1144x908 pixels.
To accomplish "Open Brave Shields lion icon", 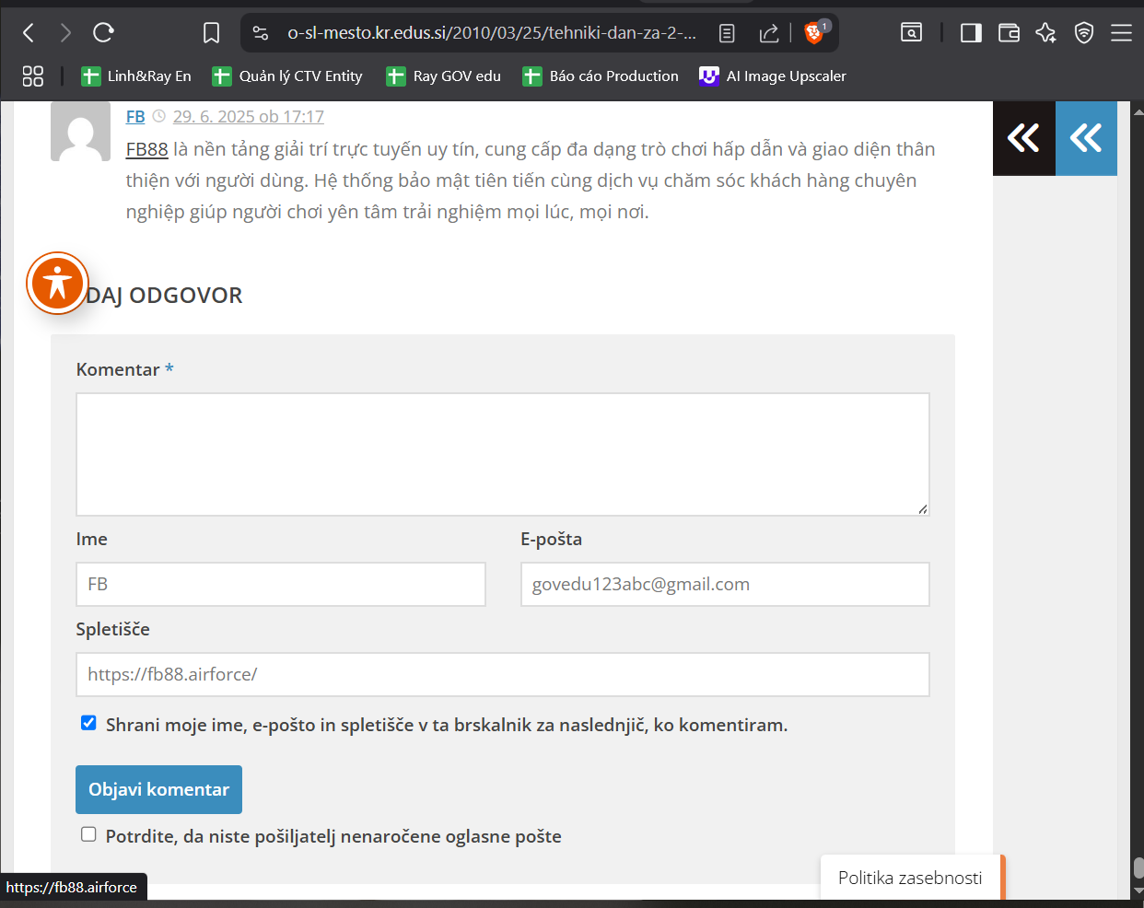I will tap(814, 33).
